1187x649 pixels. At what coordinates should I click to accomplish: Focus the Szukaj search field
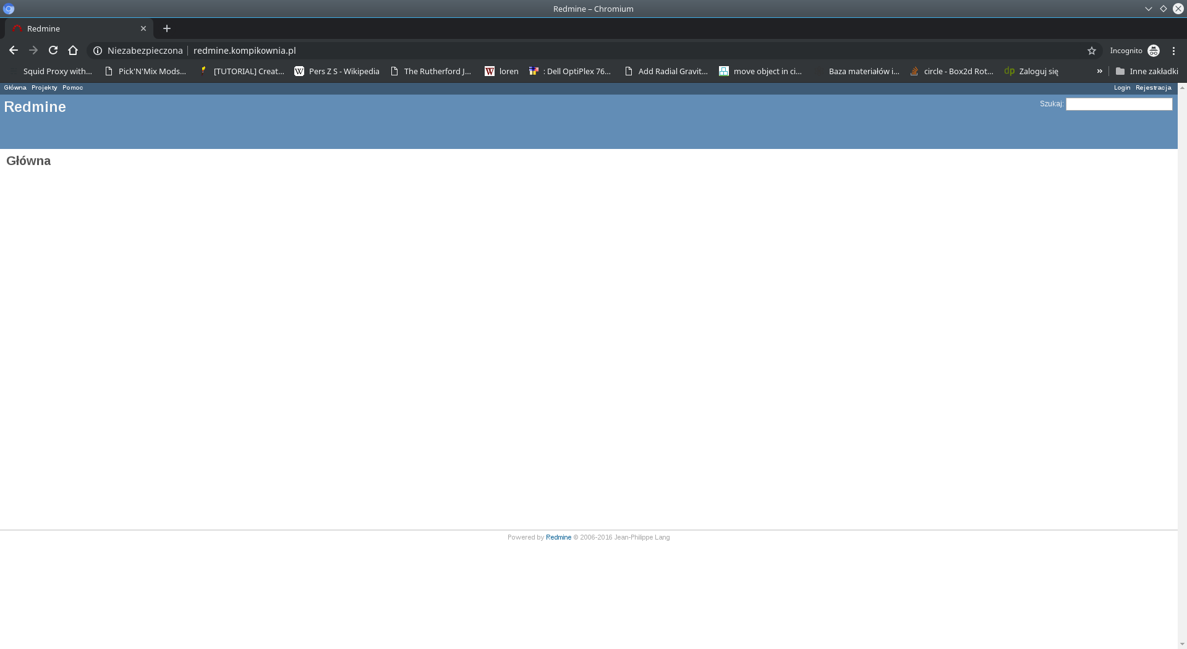pyautogui.click(x=1119, y=104)
